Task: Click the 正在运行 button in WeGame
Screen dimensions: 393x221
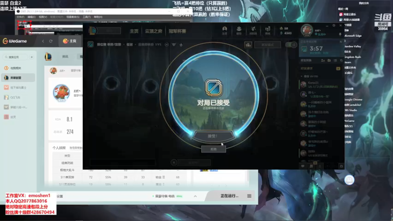Action: [x=229, y=196]
